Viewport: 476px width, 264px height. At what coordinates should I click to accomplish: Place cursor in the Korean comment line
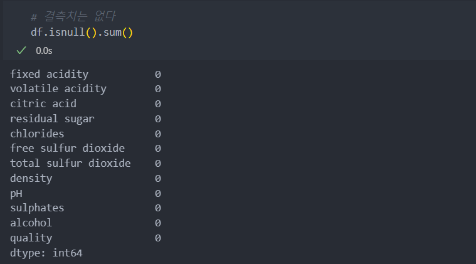pos(73,16)
